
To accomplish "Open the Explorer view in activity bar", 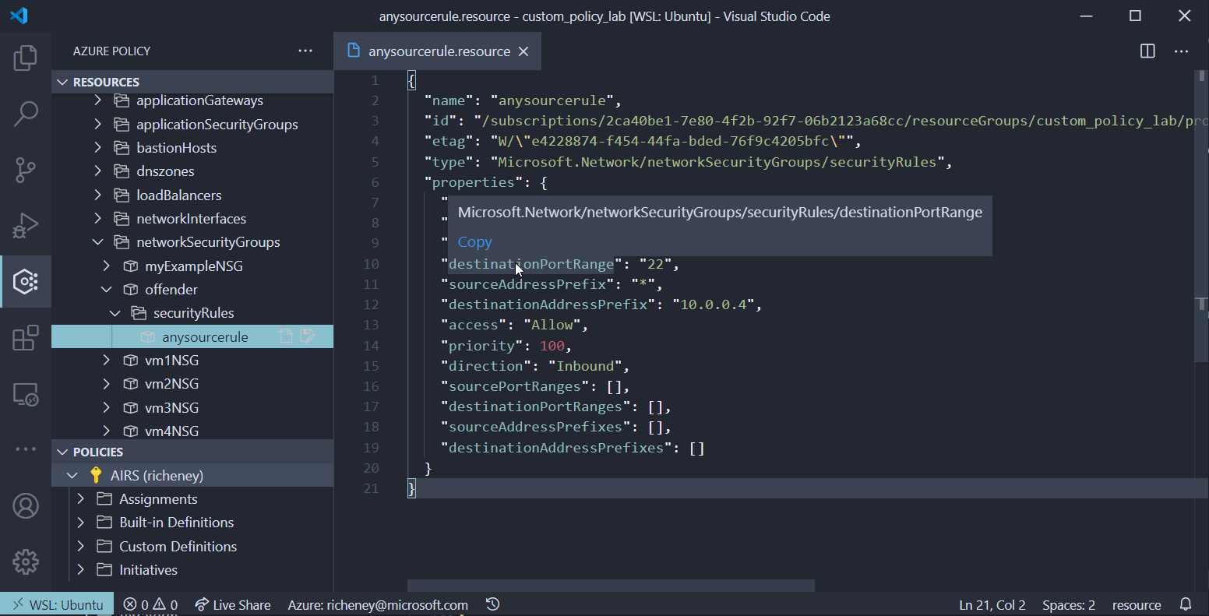I will [x=26, y=58].
